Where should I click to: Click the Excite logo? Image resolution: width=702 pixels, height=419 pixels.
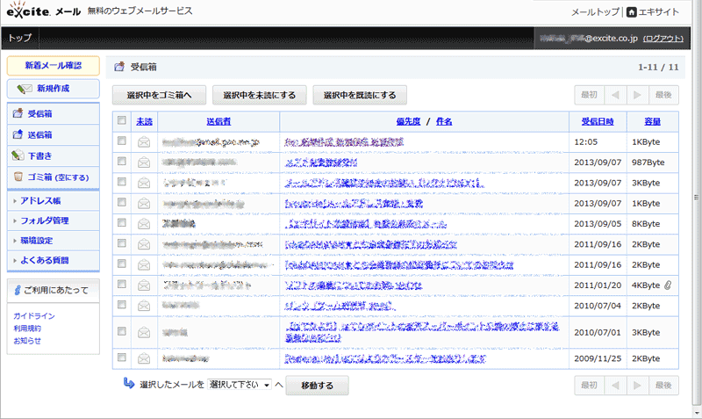pyautogui.click(x=28, y=10)
